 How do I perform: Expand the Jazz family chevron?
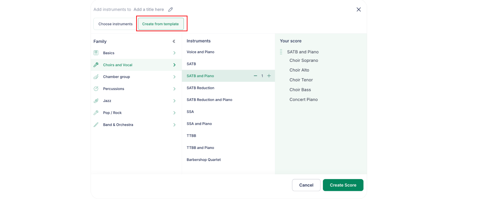(174, 101)
